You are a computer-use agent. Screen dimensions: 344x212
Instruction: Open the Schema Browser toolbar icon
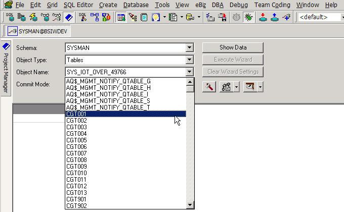22,17
